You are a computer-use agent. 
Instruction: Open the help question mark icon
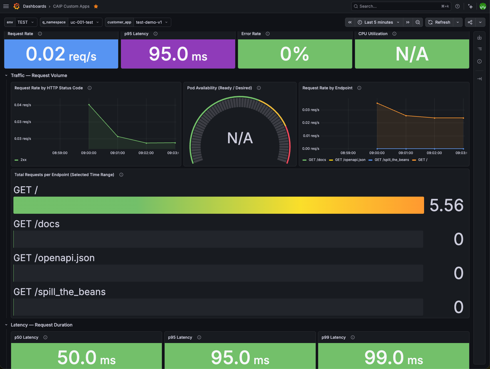click(x=457, y=6)
